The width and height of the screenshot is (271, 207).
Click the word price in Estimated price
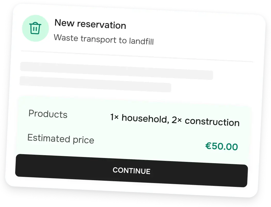[83, 140]
